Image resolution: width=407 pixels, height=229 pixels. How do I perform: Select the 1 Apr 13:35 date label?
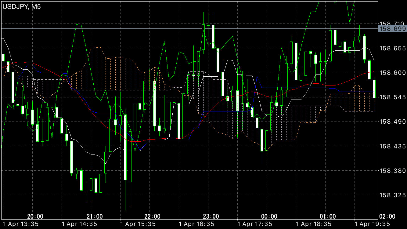[20, 224]
